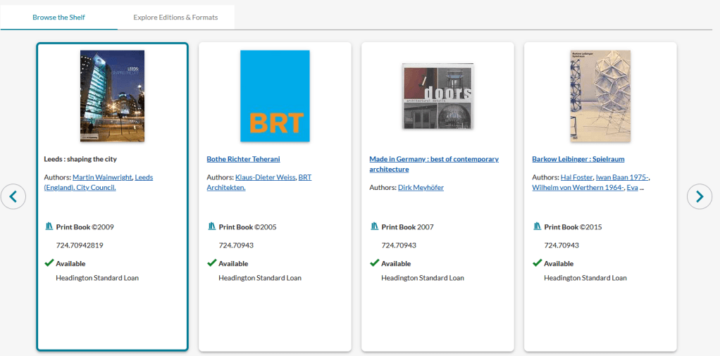Click the print book icon on Spielraum card

(538, 227)
